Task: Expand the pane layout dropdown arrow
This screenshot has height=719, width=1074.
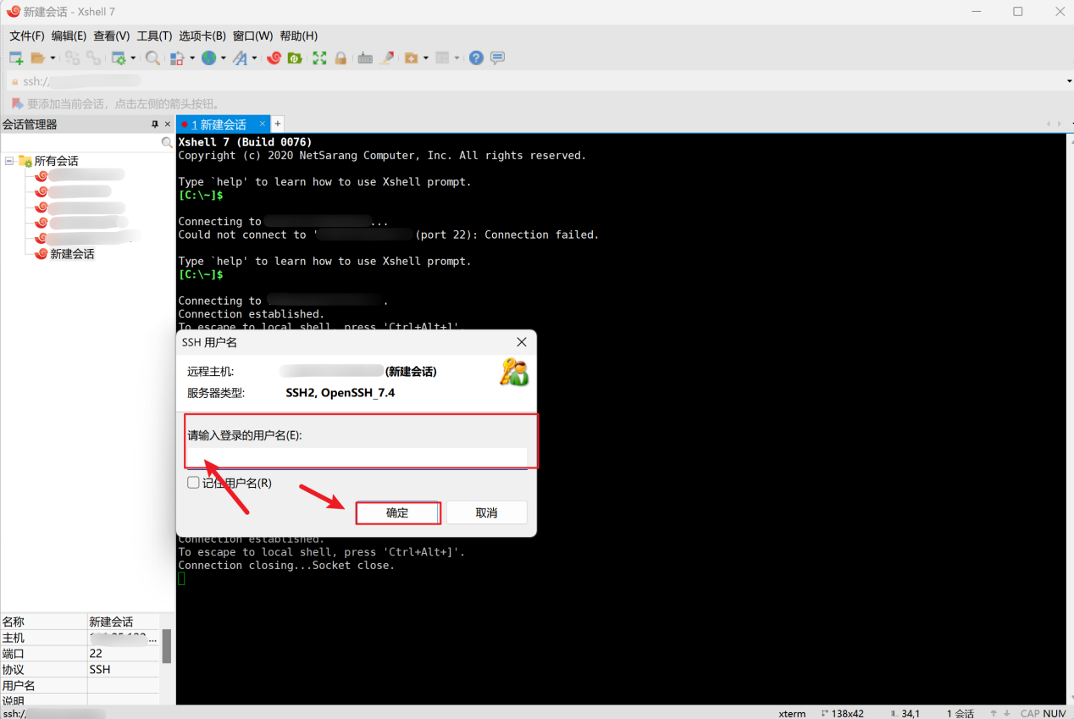Action: click(x=457, y=58)
